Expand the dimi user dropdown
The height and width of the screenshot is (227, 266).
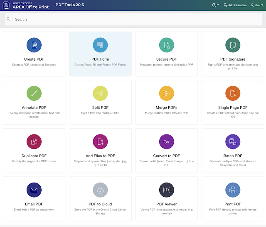click(257, 5)
